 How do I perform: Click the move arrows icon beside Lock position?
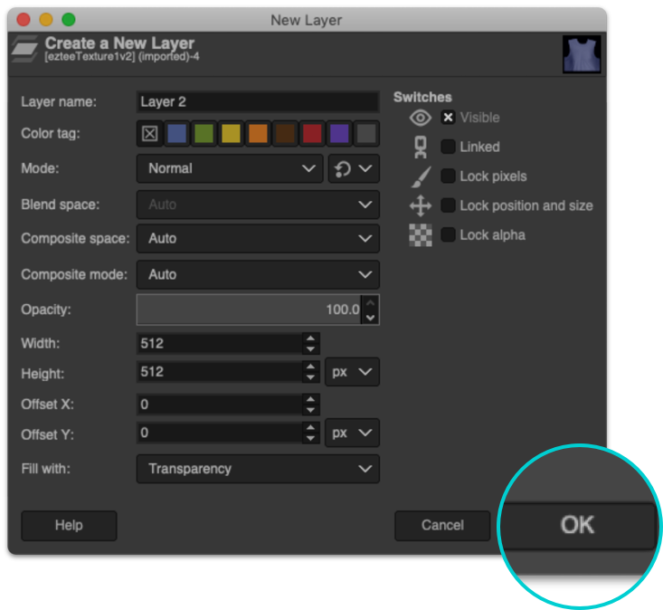pyautogui.click(x=421, y=205)
